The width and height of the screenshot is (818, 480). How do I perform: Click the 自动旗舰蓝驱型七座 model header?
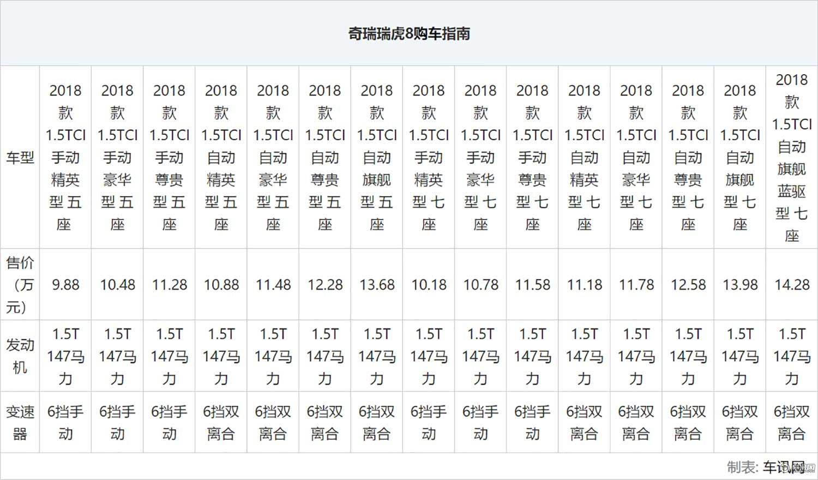(x=792, y=157)
